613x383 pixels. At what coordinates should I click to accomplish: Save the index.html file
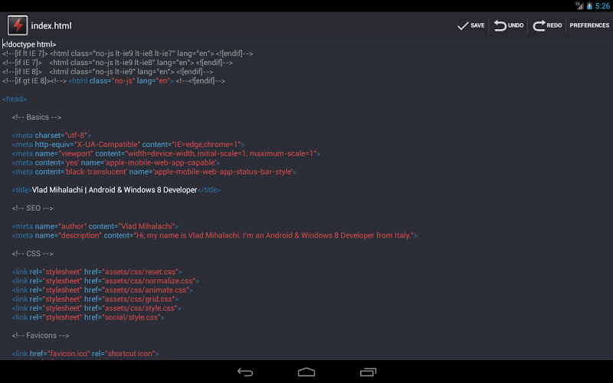coord(470,25)
